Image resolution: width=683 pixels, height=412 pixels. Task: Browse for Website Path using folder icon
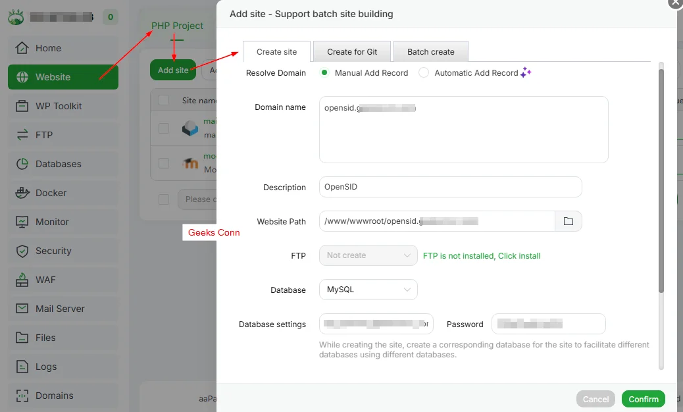pyautogui.click(x=569, y=221)
